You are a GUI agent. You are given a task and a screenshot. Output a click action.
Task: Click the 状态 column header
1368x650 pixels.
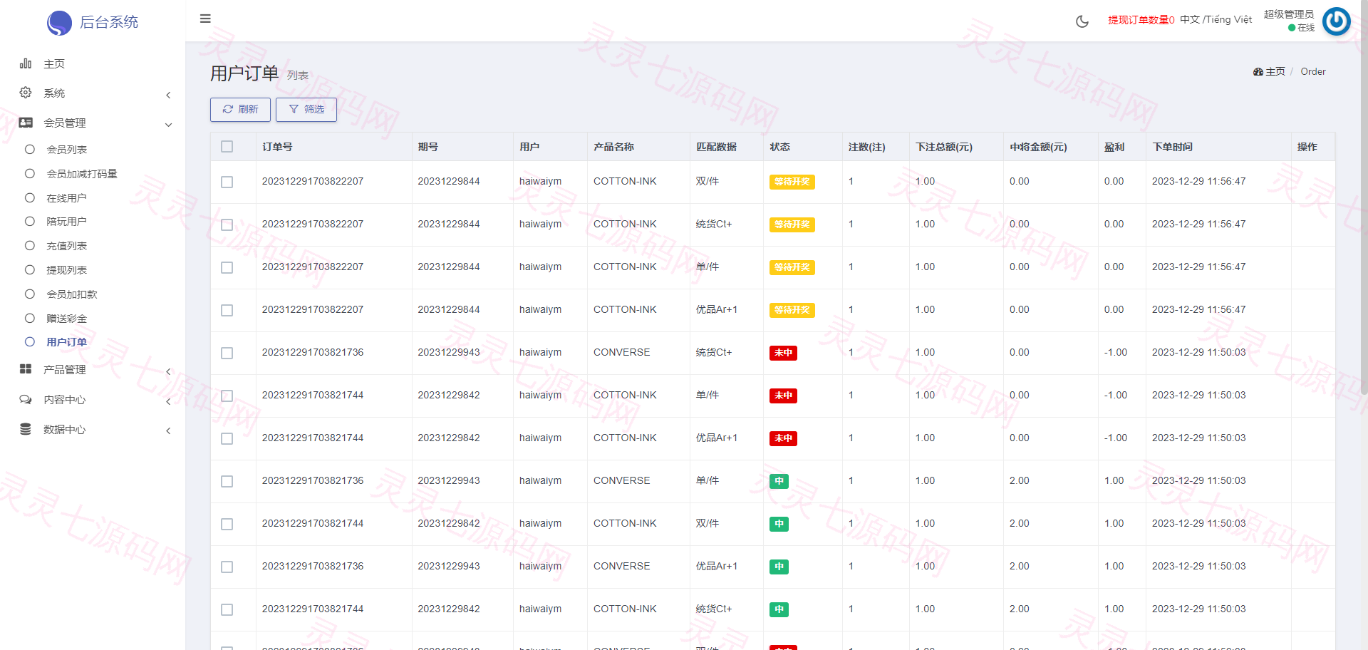[x=779, y=147]
